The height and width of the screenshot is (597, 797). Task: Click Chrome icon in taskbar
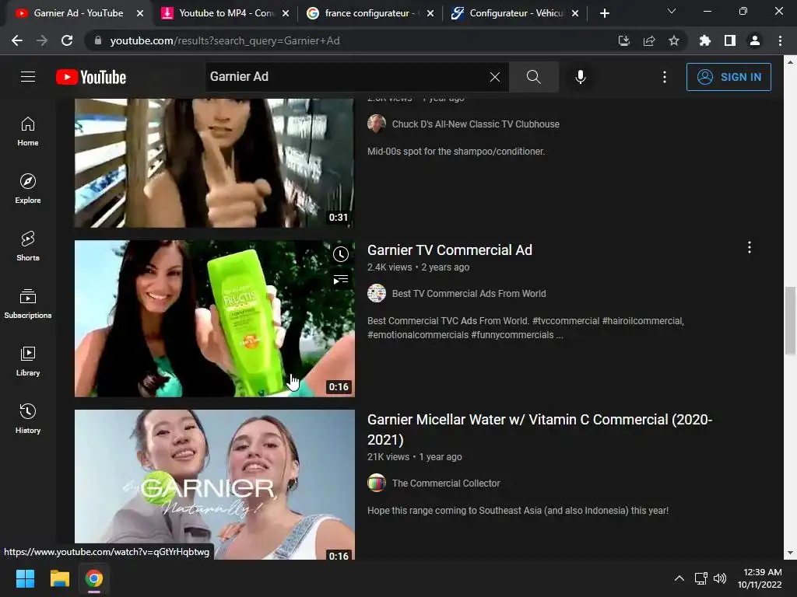(94, 578)
